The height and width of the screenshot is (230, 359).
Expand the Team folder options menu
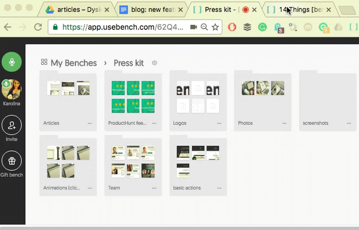(x=155, y=189)
